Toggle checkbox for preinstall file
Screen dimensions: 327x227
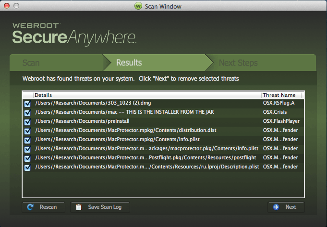27,122
